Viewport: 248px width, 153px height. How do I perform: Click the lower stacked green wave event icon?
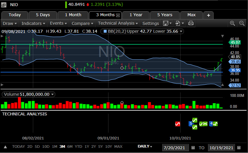point(195,127)
